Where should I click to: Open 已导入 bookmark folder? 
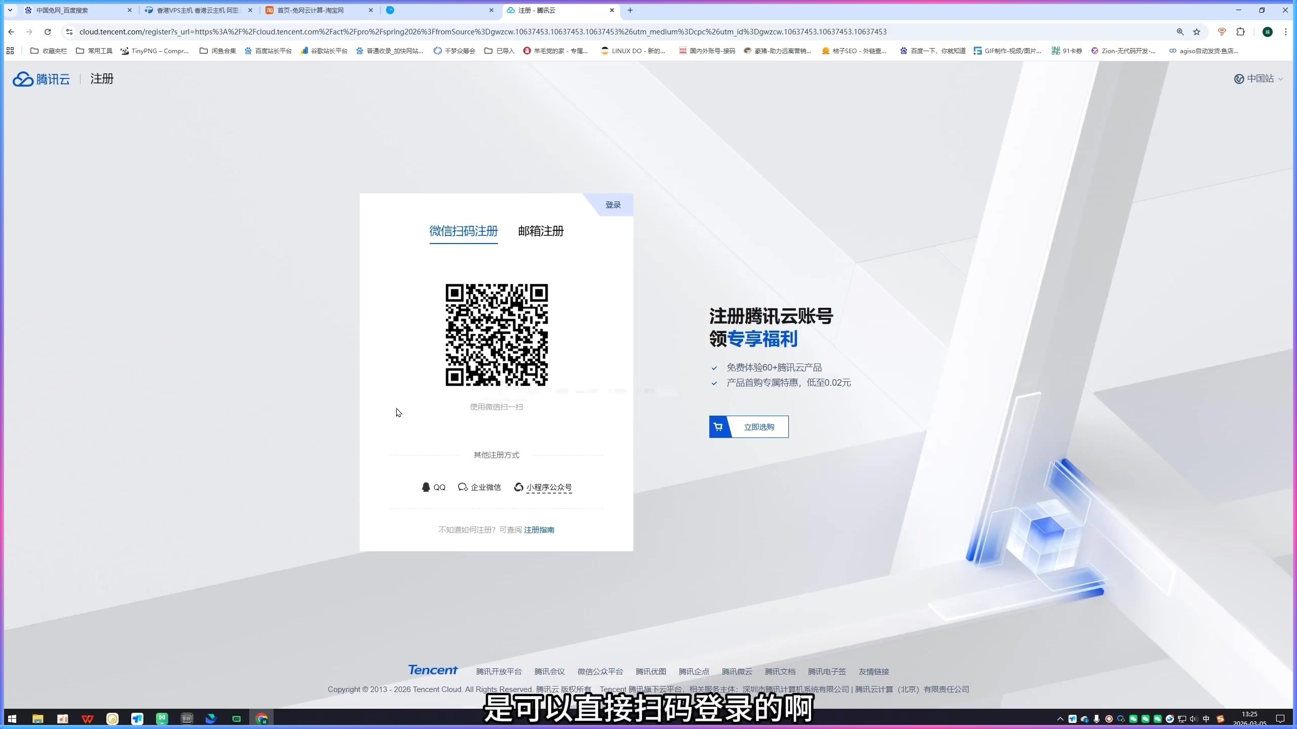tap(500, 51)
